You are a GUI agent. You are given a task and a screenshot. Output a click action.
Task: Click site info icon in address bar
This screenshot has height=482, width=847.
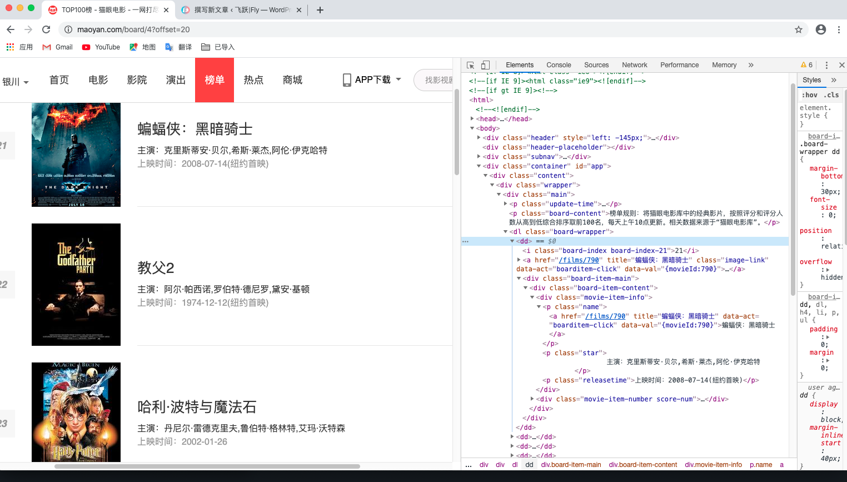point(68,29)
